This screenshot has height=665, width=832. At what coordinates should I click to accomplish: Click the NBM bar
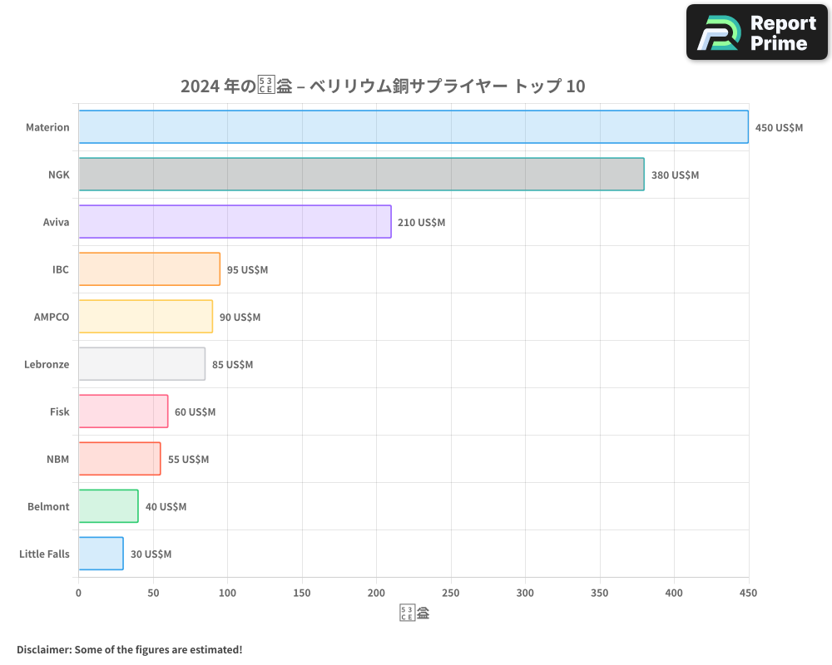tap(119, 459)
